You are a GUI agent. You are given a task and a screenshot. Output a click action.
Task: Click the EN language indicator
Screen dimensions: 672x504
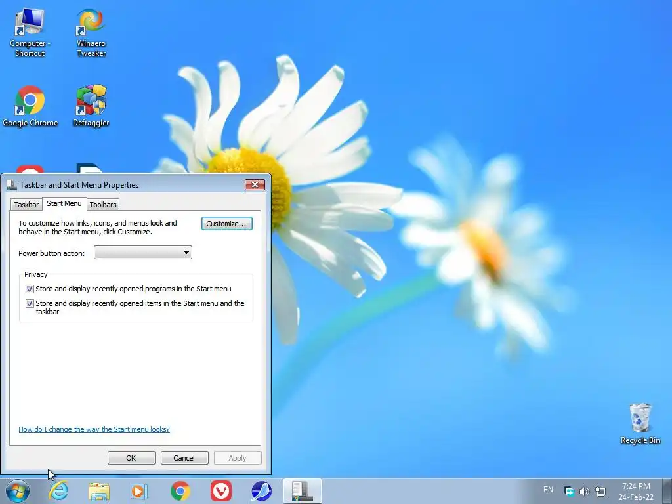tap(548, 490)
